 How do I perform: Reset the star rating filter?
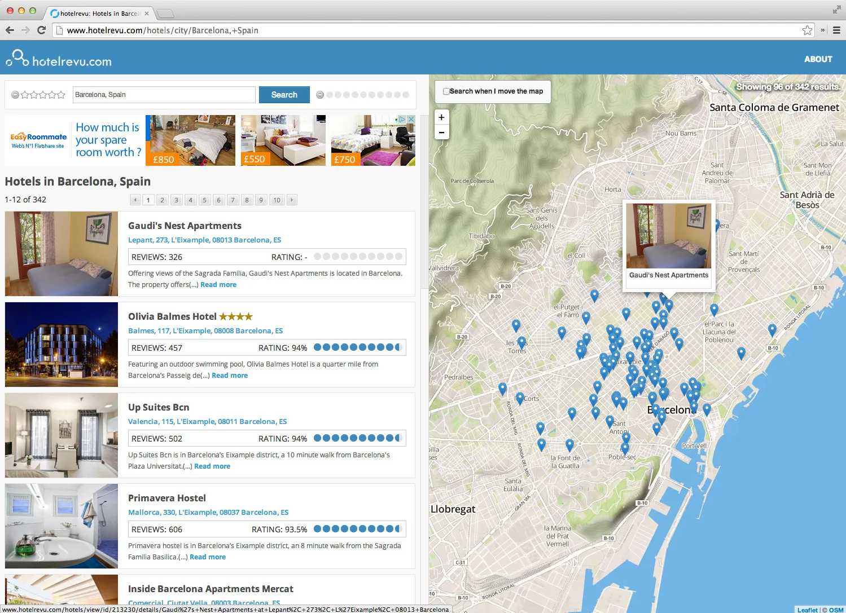15,95
